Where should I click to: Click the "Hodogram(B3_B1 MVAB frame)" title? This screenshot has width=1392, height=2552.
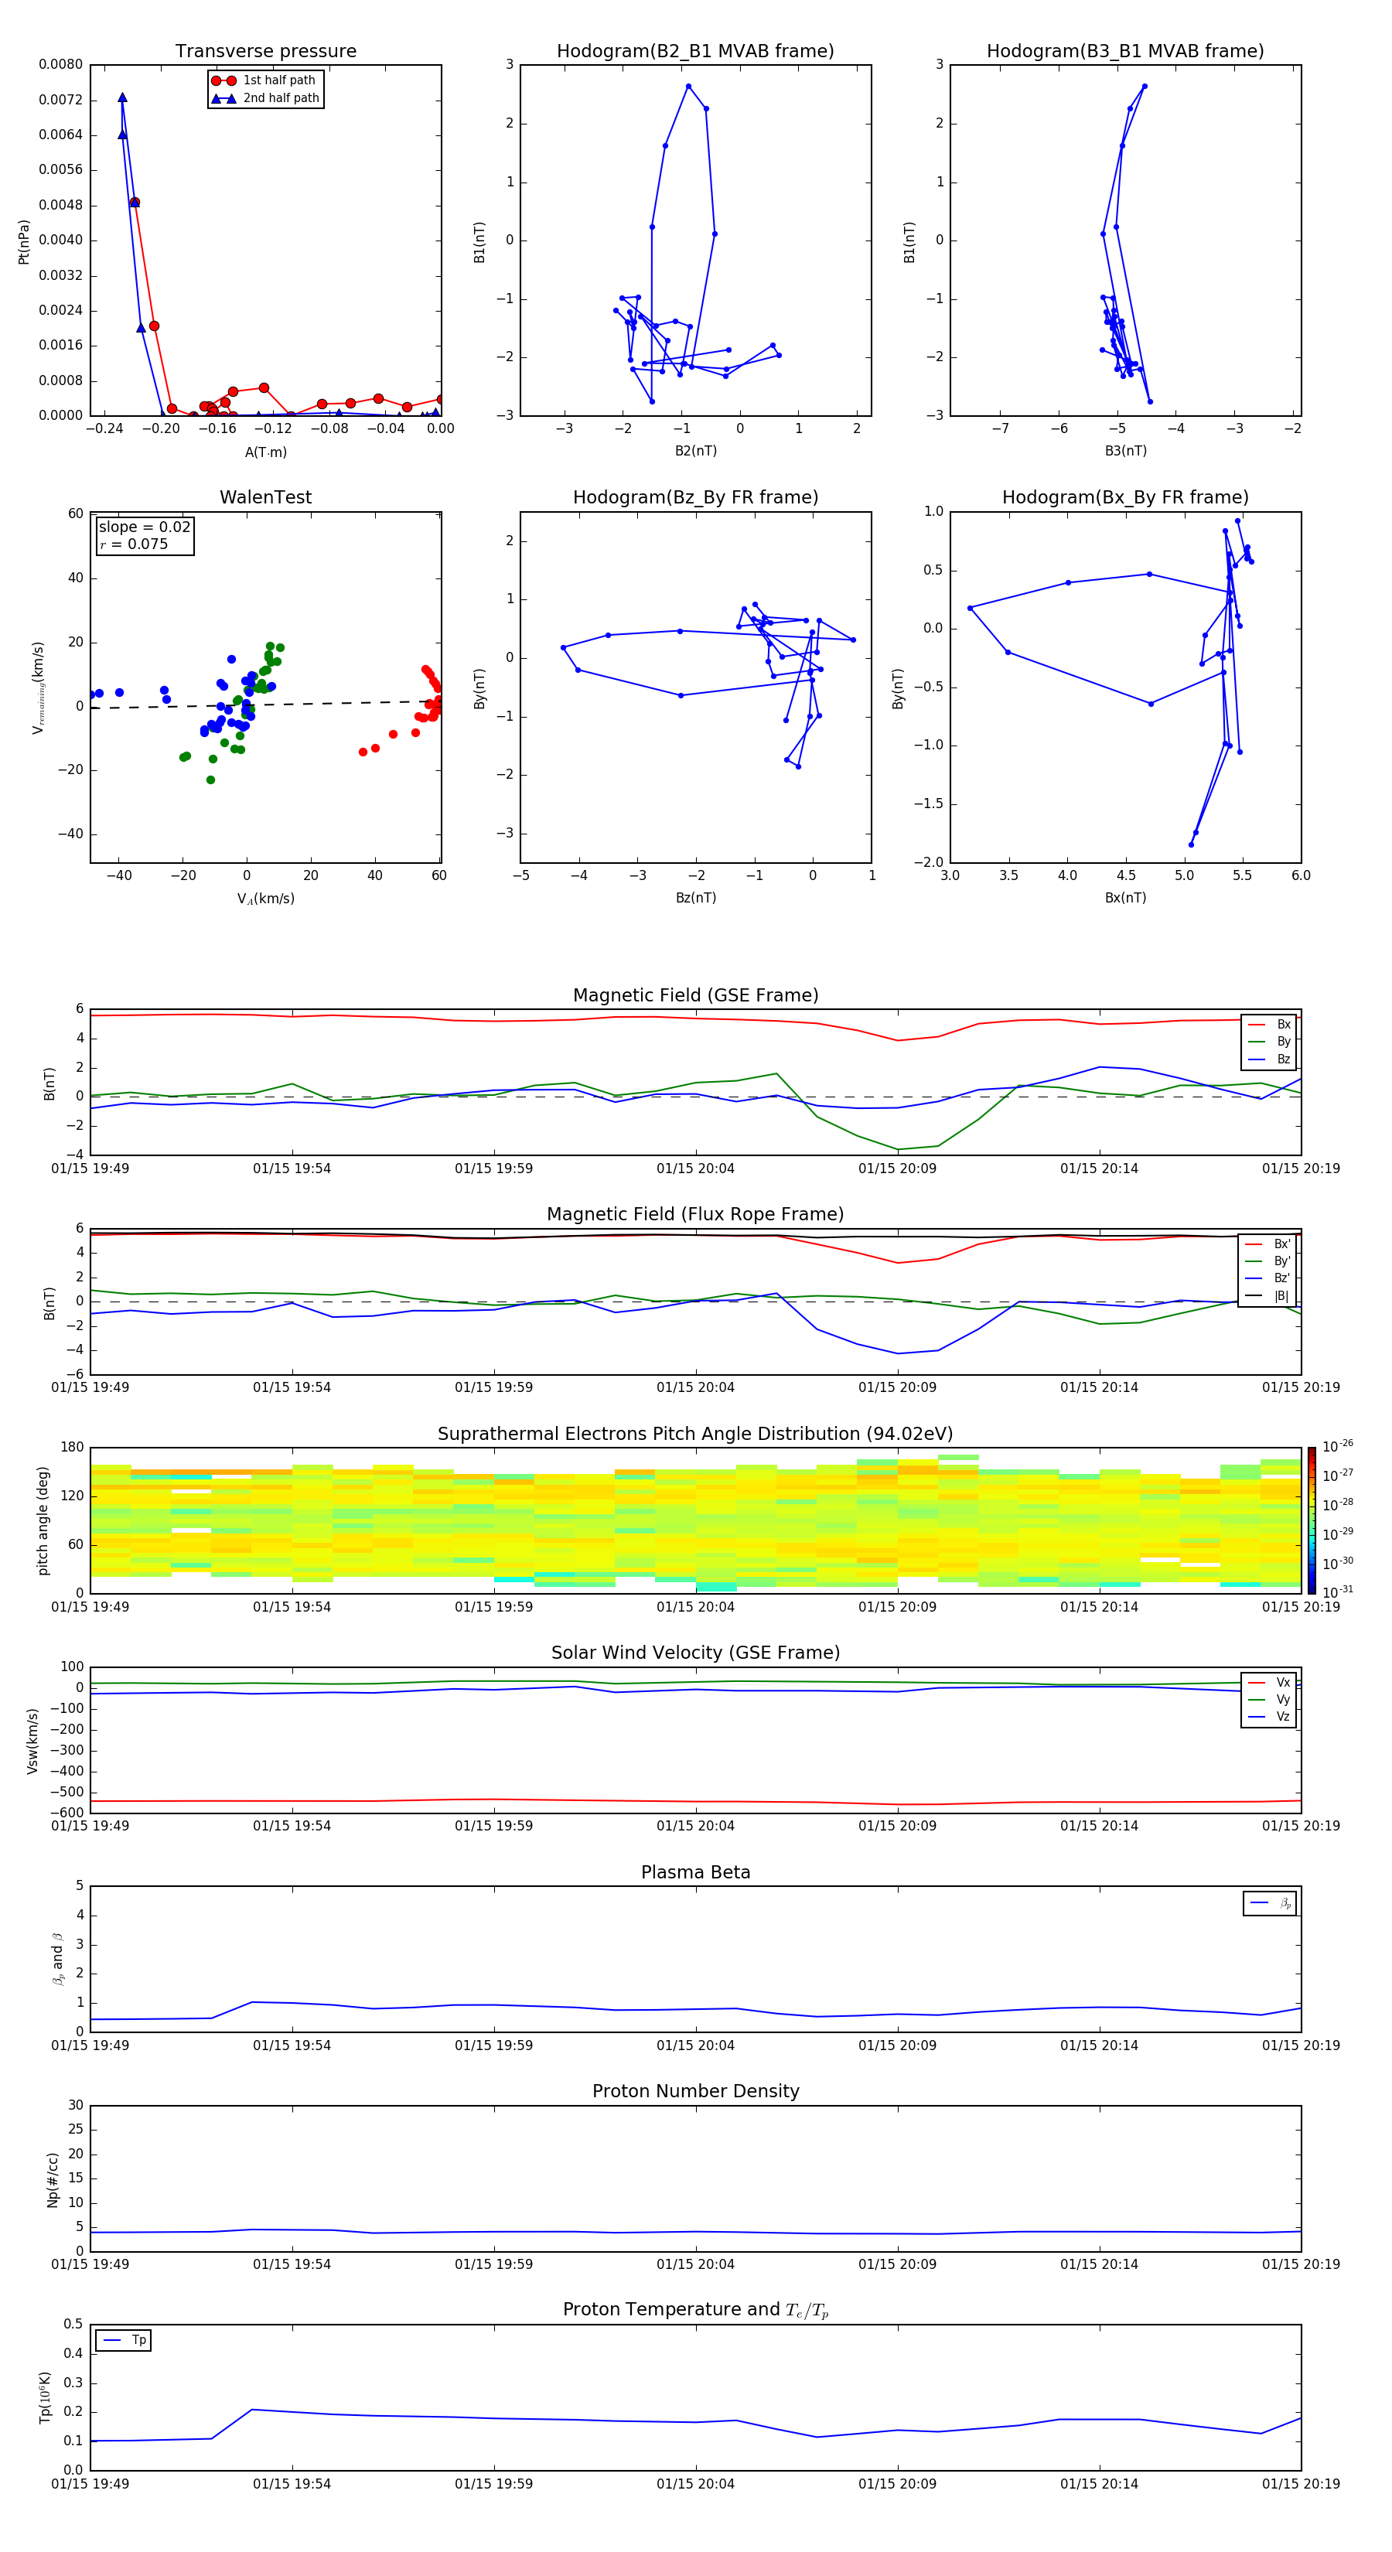pos(1125,50)
